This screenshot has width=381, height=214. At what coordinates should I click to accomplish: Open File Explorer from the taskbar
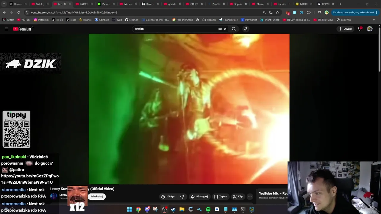(x=182, y=209)
